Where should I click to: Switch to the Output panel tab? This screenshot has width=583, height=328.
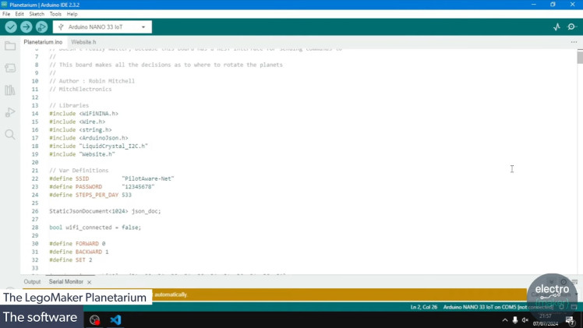tap(33, 281)
